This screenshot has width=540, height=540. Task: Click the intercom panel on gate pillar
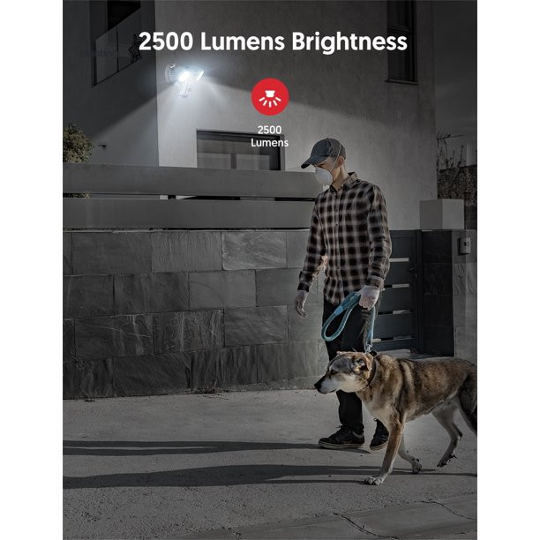(x=465, y=245)
